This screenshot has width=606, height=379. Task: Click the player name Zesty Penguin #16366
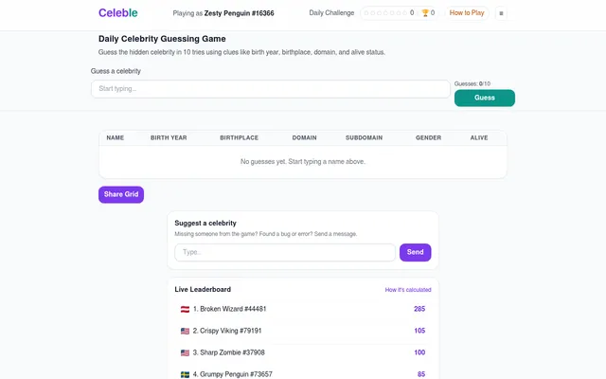pyautogui.click(x=239, y=13)
